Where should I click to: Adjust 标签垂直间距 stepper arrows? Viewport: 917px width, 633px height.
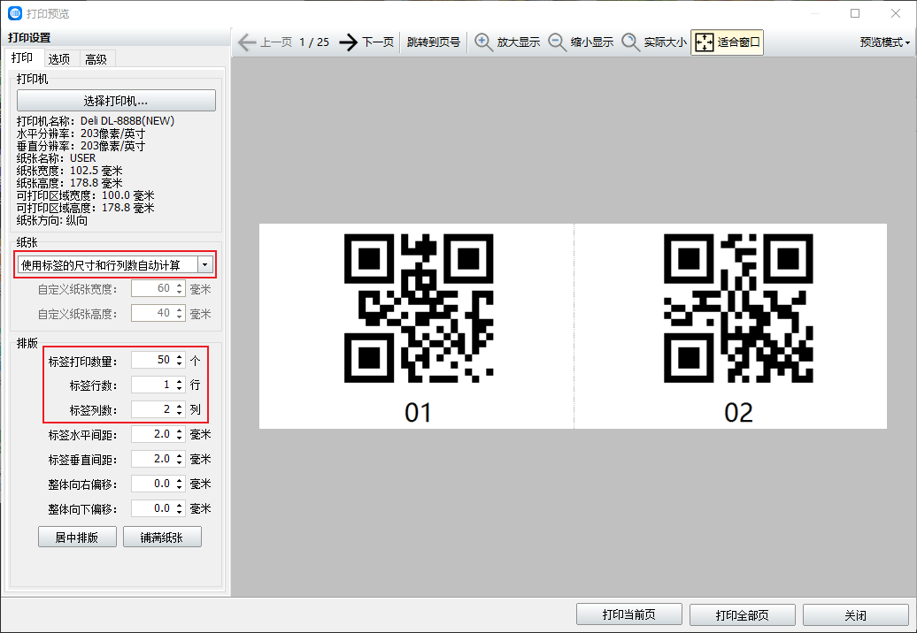pos(180,459)
